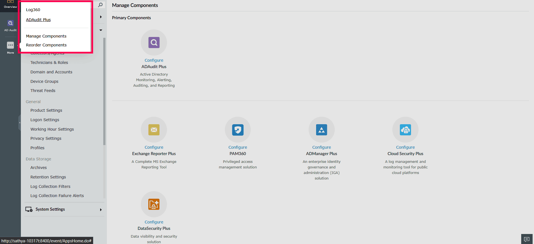534x244 pixels.
Task: Click the ADManager Plus title text
Action: point(321,154)
